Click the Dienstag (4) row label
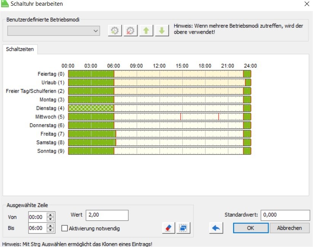The height and width of the screenshot is (247, 313). [50, 108]
